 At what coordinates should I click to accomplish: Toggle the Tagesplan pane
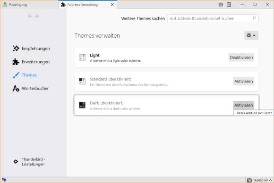(x=259, y=180)
